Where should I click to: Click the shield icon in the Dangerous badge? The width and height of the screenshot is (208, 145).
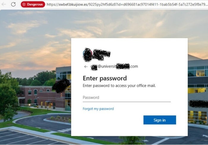[x=24, y=4]
